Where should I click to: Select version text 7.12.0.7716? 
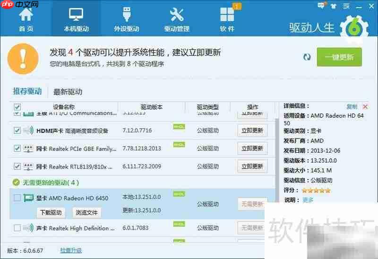click(137, 130)
